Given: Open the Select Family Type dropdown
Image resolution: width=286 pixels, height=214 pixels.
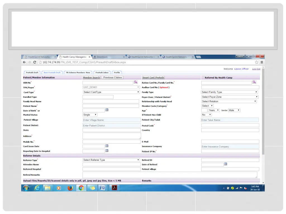Looking at the screenshot, I should pyautogui.click(x=230, y=92).
